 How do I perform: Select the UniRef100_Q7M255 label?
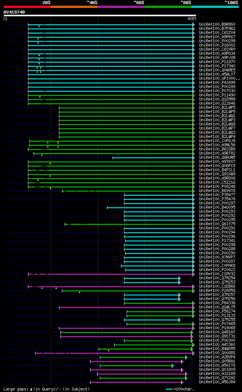217,319
